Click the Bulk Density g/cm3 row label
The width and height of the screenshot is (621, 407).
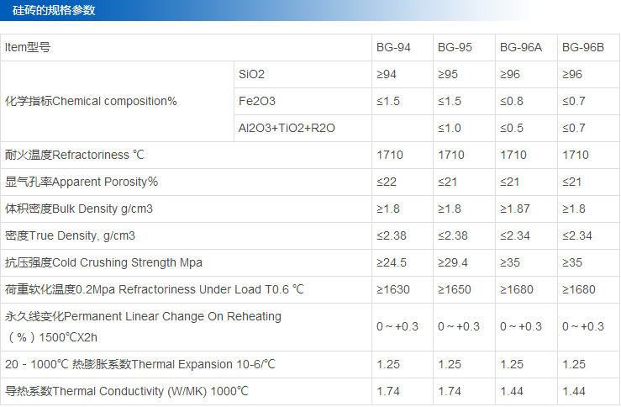(x=79, y=209)
